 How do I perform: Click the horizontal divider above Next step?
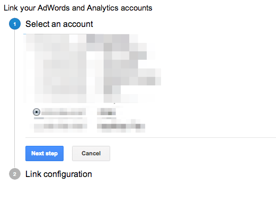[x=150, y=137]
